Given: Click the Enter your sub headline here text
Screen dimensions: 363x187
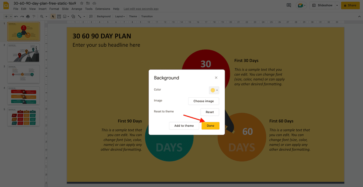Looking at the screenshot, I should coord(106,45).
